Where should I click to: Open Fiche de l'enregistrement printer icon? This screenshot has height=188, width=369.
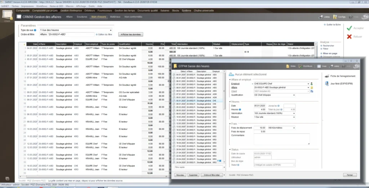327,76
